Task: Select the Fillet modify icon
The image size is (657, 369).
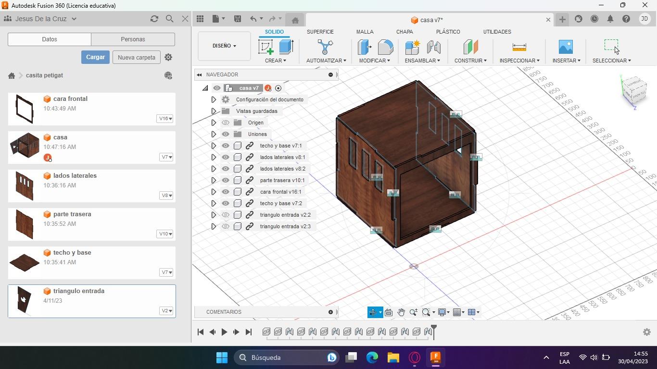Action: tap(385, 47)
